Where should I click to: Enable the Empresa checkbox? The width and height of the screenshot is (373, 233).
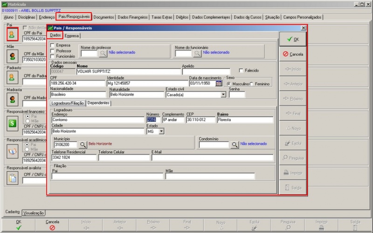[52, 45]
